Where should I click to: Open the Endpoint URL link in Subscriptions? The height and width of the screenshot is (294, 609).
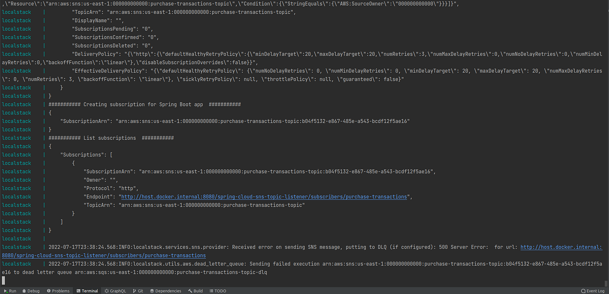pos(263,196)
